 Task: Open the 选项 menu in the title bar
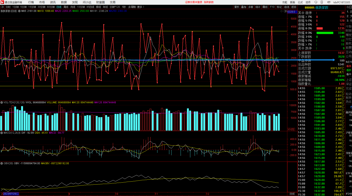click(308, 2)
